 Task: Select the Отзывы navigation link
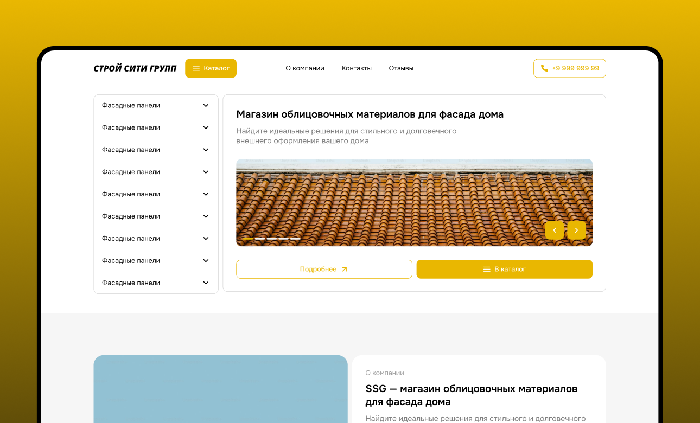[401, 68]
